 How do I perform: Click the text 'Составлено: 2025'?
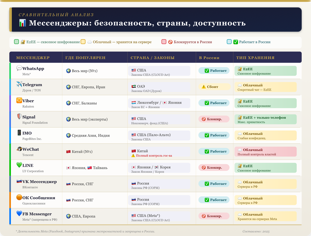tap(256, 231)
